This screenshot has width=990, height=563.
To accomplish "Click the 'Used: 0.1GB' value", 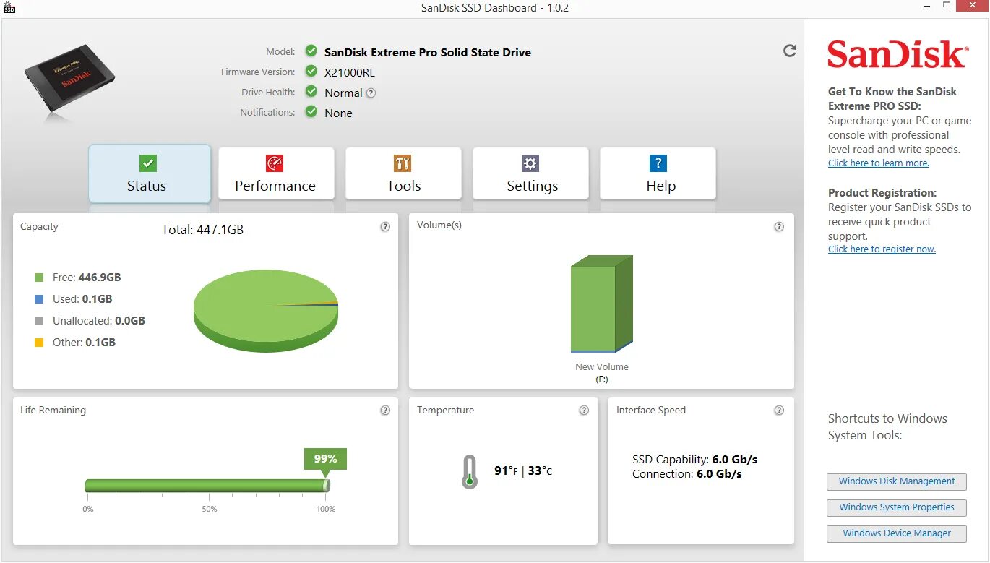I will [x=82, y=299].
